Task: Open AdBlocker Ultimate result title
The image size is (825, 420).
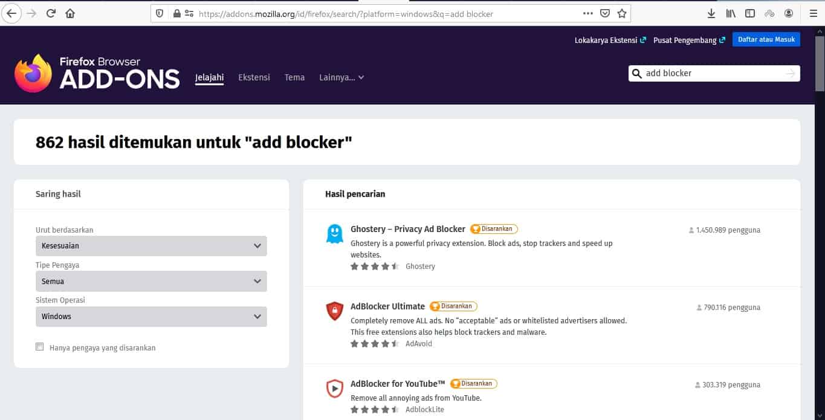Action: tap(387, 306)
